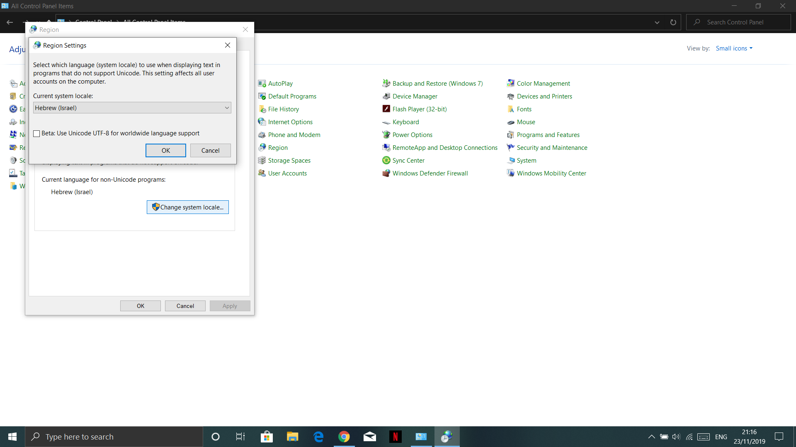
Task: Switch to Google Chrome on taskbar
Action: coord(344,437)
